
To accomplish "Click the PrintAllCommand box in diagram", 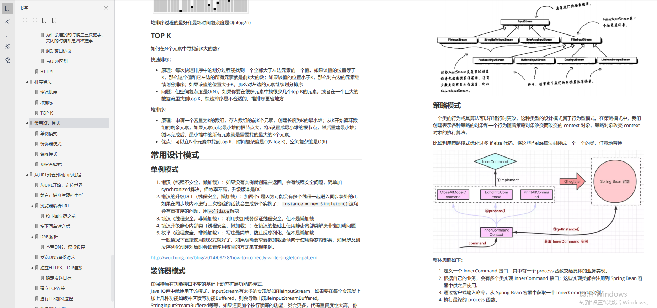I will pyautogui.click(x=536, y=195).
